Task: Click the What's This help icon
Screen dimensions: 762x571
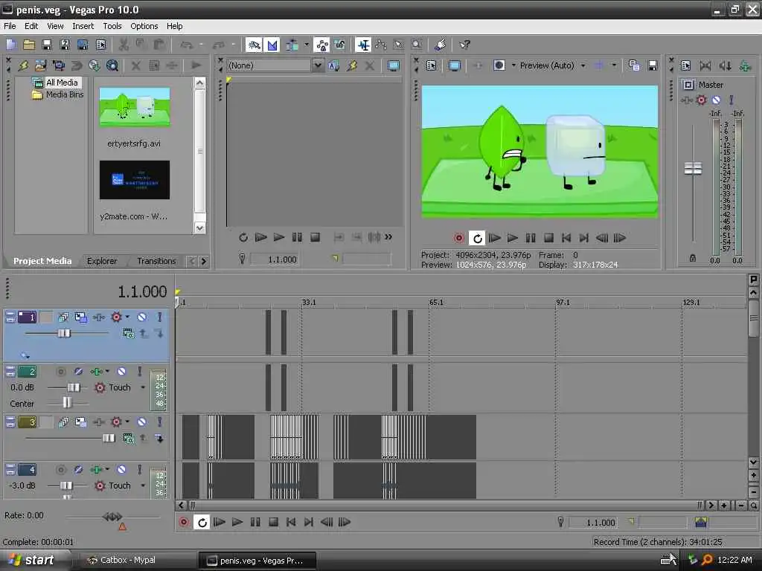Action: (x=464, y=45)
